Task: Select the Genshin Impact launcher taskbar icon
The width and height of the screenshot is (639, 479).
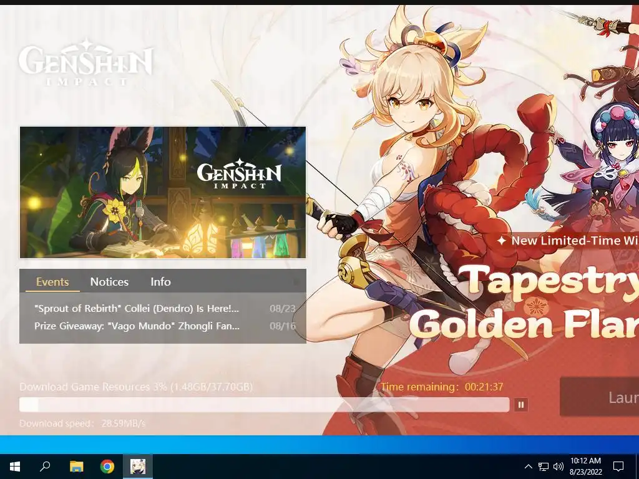Action: 138,467
